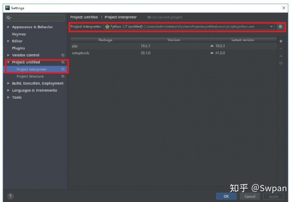
Task: Click latest version 41.0.0 value
Action: [220, 53]
